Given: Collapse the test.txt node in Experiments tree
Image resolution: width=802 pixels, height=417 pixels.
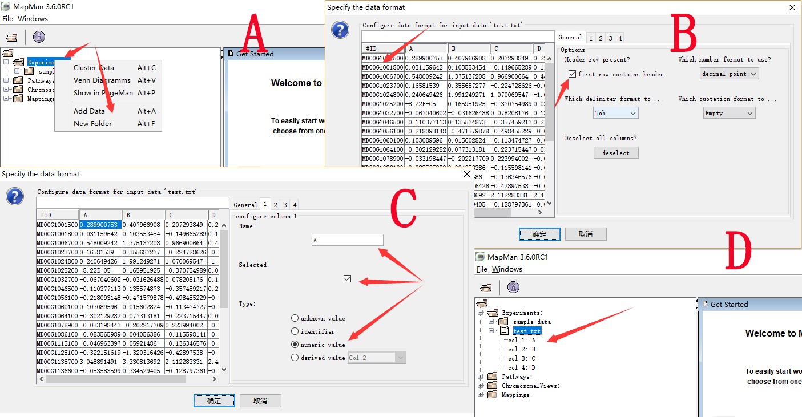Looking at the screenshot, I should pos(491,331).
